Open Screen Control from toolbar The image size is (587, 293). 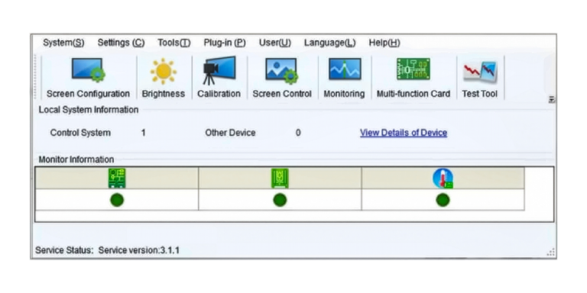coord(282,78)
